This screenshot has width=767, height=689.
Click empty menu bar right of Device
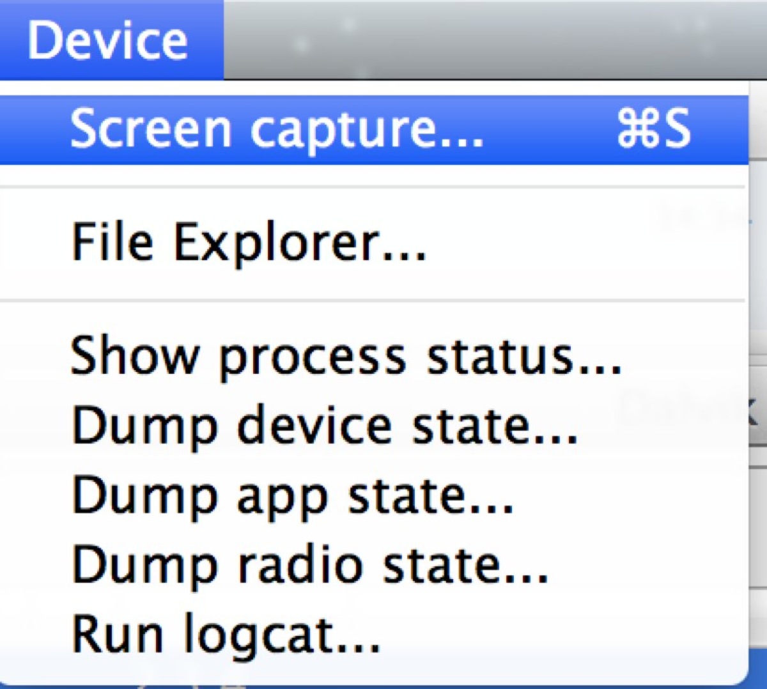(x=492, y=40)
